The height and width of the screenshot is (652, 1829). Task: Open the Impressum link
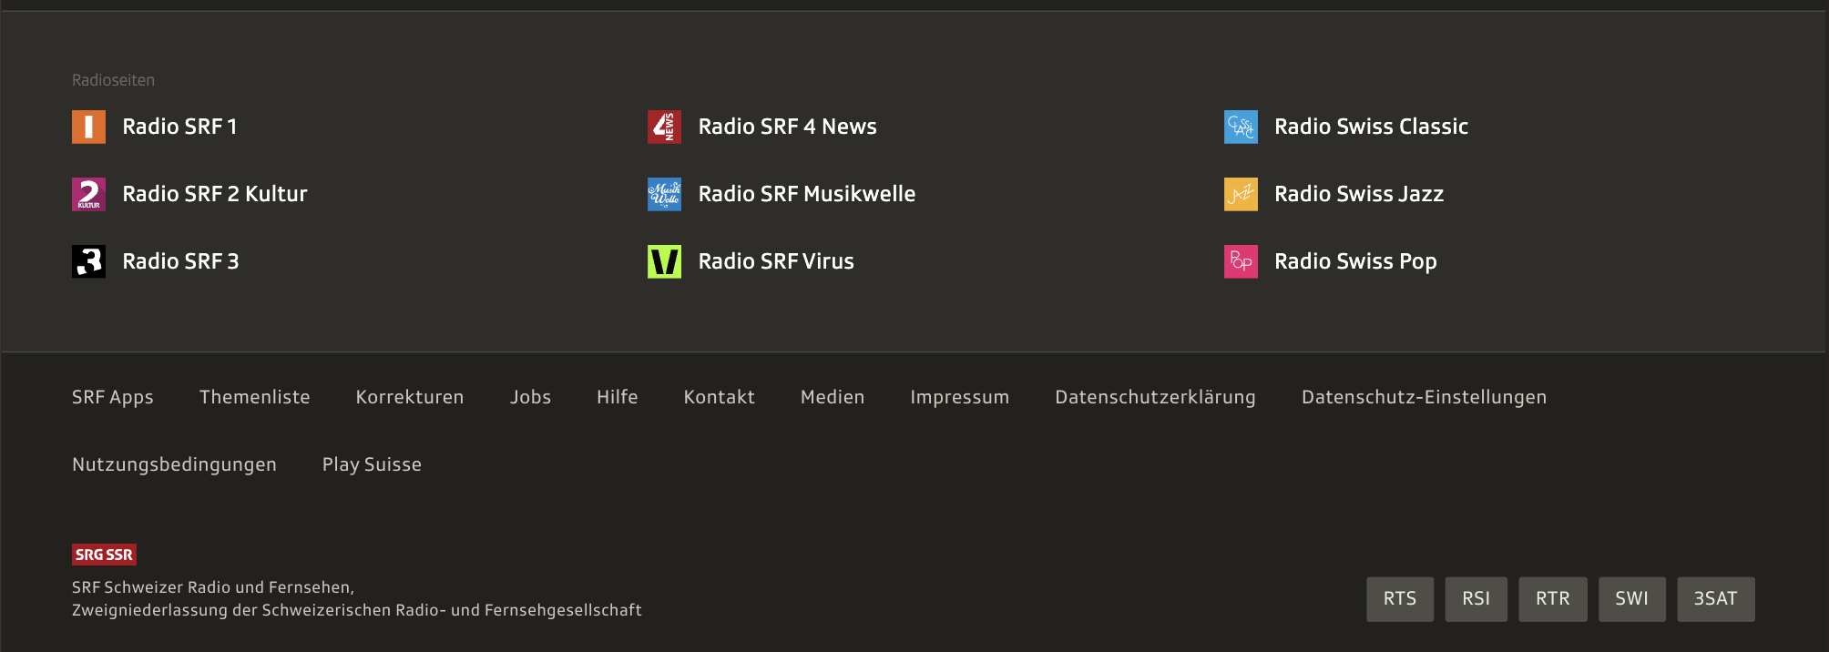point(960,397)
